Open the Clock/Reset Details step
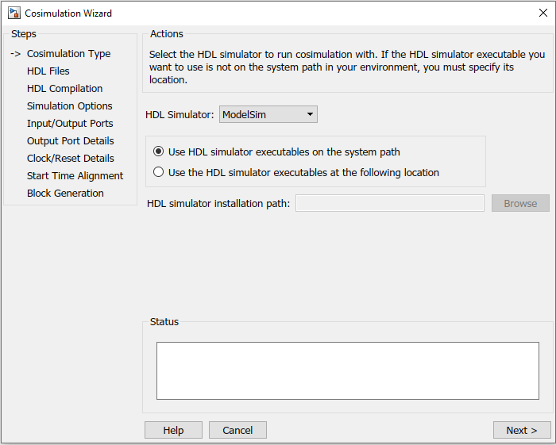Image resolution: width=556 pixels, height=445 pixels. [x=71, y=159]
